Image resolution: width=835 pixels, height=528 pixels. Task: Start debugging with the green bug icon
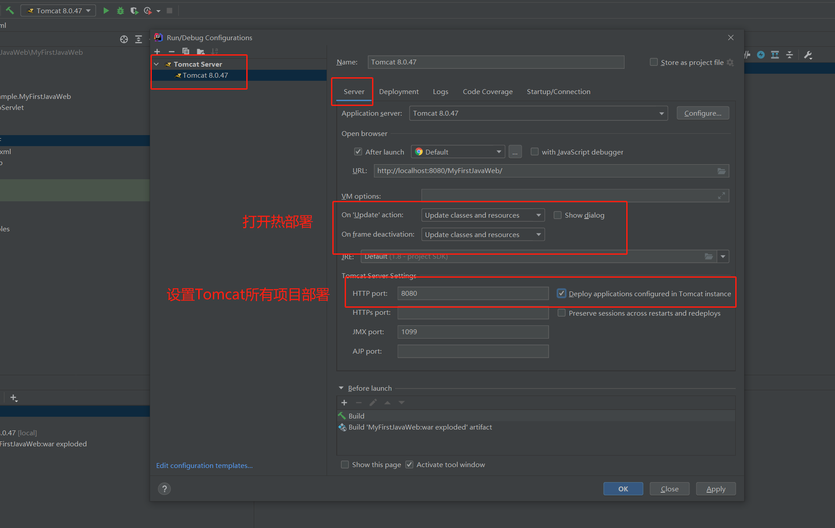point(120,11)
